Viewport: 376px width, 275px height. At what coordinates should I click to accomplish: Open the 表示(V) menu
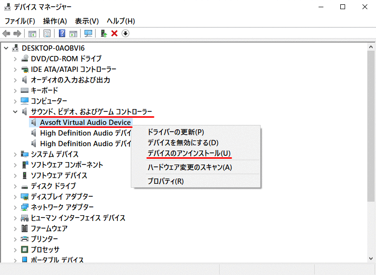pos(87,21)
